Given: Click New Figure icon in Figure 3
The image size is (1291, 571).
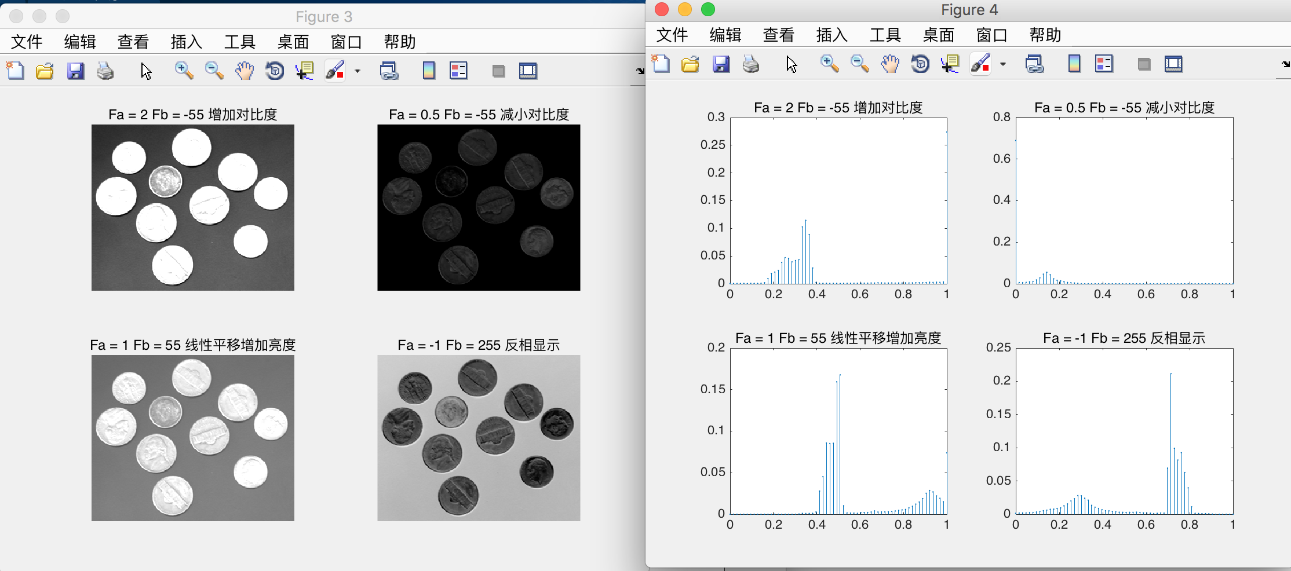Looking at the screenshot, I should 15,71.
